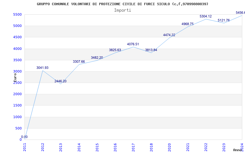Screen dimensions: 245x153
Task: Select the 4968.75 data label
Action: (x=187, y=24)
